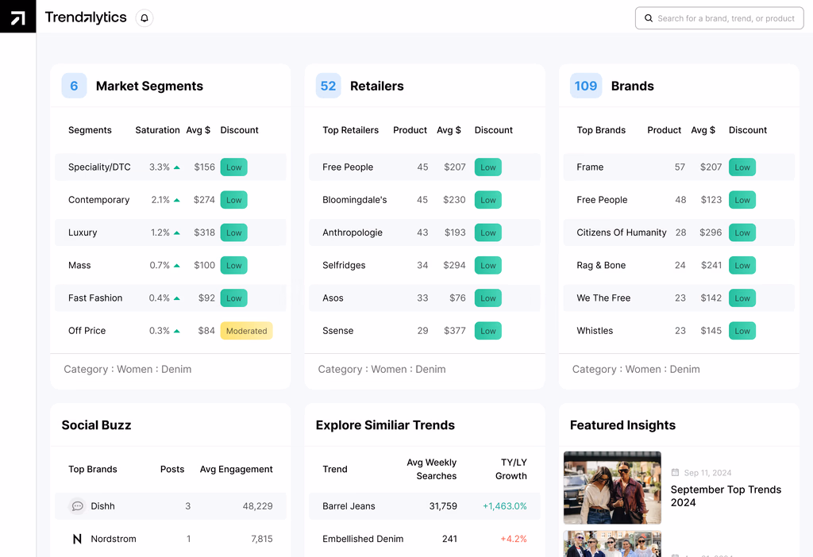Click the $377 Ssense average price
The width and height of the screenshot is (813, 557).
(455, 331)
